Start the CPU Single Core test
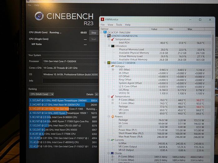 click(x=93, y=39)
